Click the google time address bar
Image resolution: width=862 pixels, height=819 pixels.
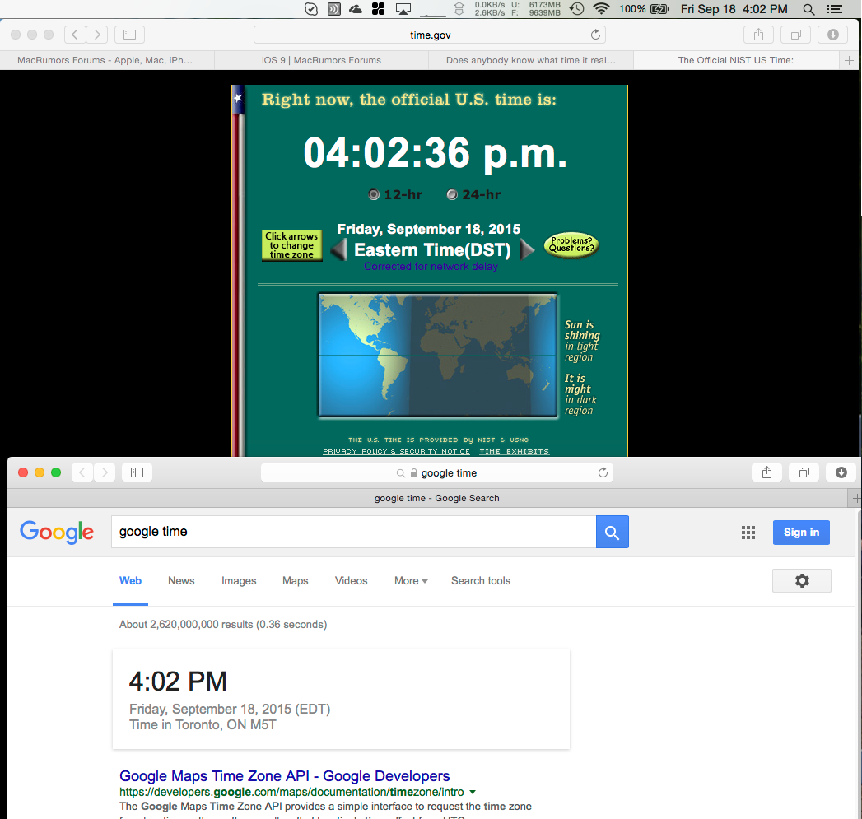(x=437, y=472)
